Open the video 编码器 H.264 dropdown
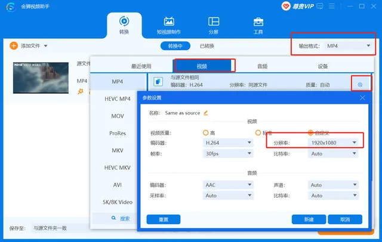This screenshot has height=242, width=382. coord(228,143)
